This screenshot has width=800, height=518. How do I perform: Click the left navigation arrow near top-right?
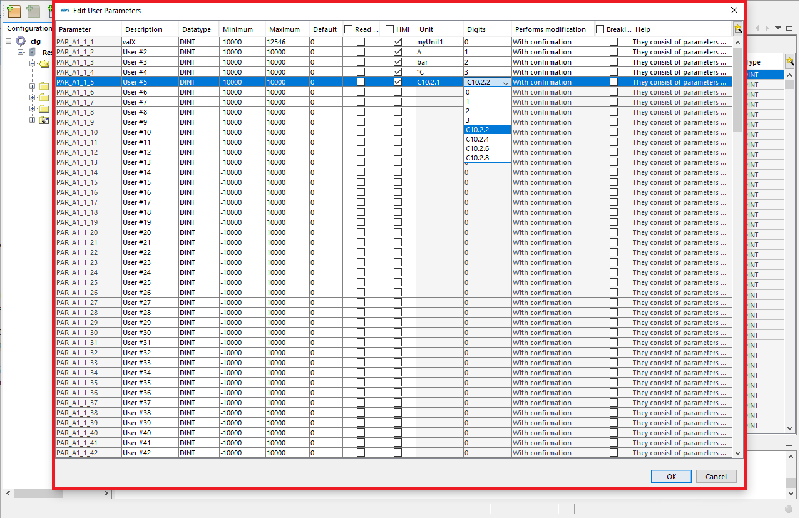pyautogui.click(x=758, y=28)
